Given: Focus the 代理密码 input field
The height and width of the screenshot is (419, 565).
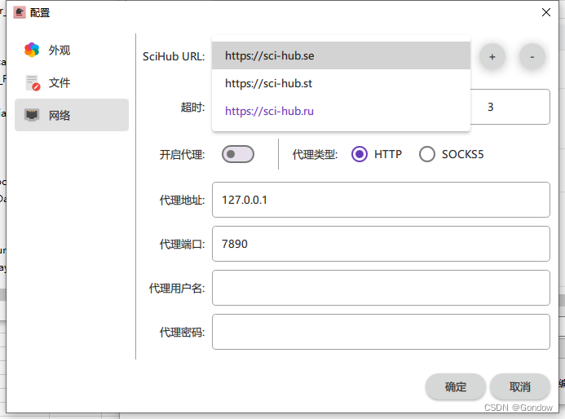Looking at the screenshot, I should [381, 332].
